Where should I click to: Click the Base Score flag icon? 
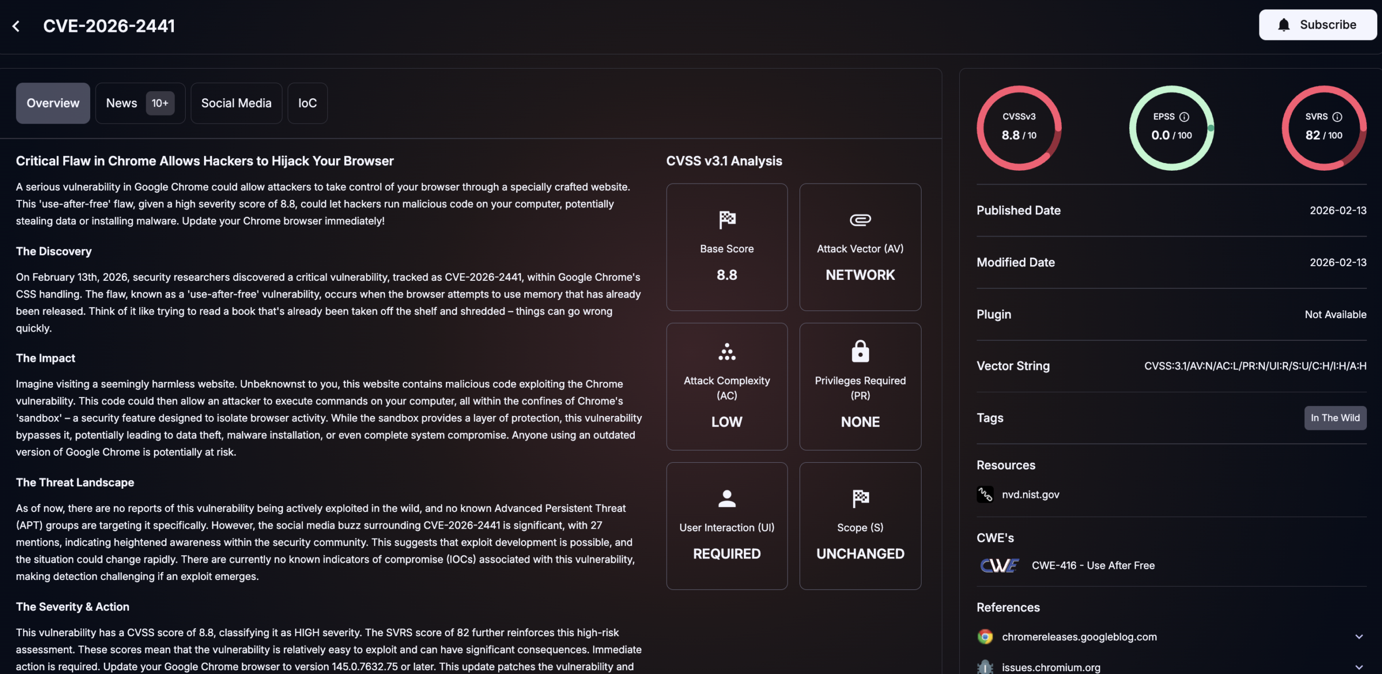click(x=727, y=220)
